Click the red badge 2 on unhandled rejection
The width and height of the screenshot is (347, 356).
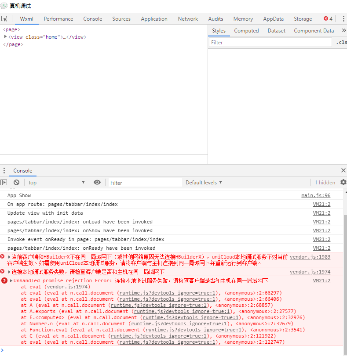pos(4,280)
